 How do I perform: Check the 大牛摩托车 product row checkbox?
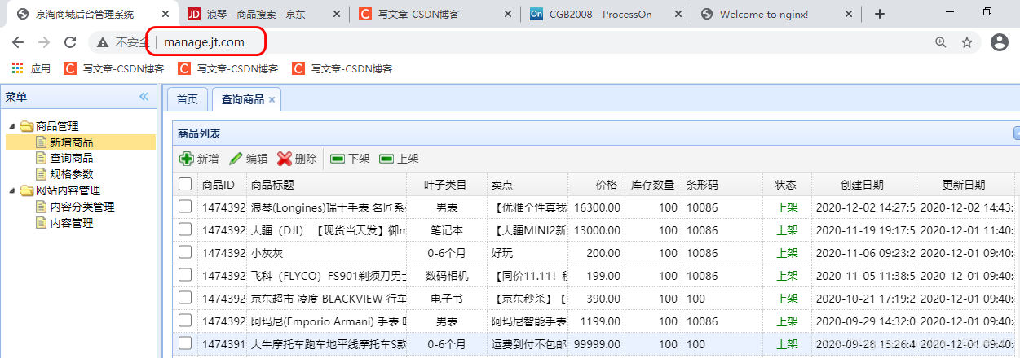click(185, 343)
